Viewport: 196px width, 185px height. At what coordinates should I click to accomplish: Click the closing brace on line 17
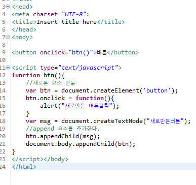28,113
